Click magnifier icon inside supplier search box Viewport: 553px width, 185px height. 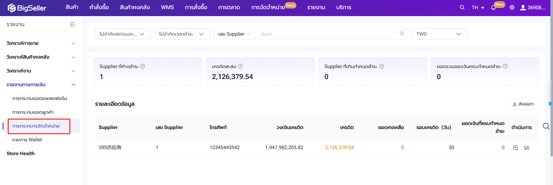coord(402,34)
